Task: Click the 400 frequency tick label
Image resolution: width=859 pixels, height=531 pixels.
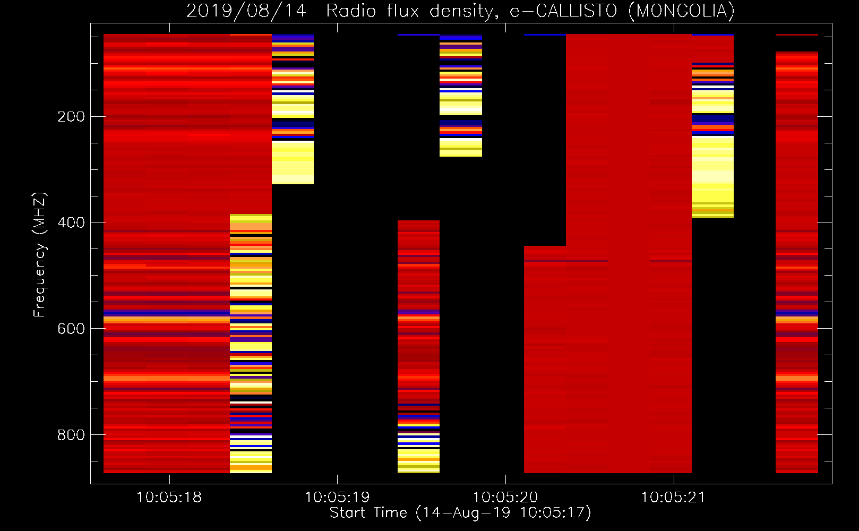Action: pyautogui.click(x=71, y=222)
